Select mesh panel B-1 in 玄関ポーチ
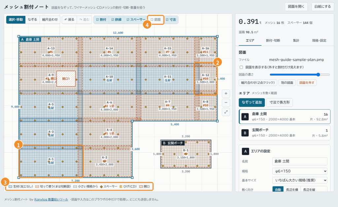The image size is (338, 207). [186, 154]
